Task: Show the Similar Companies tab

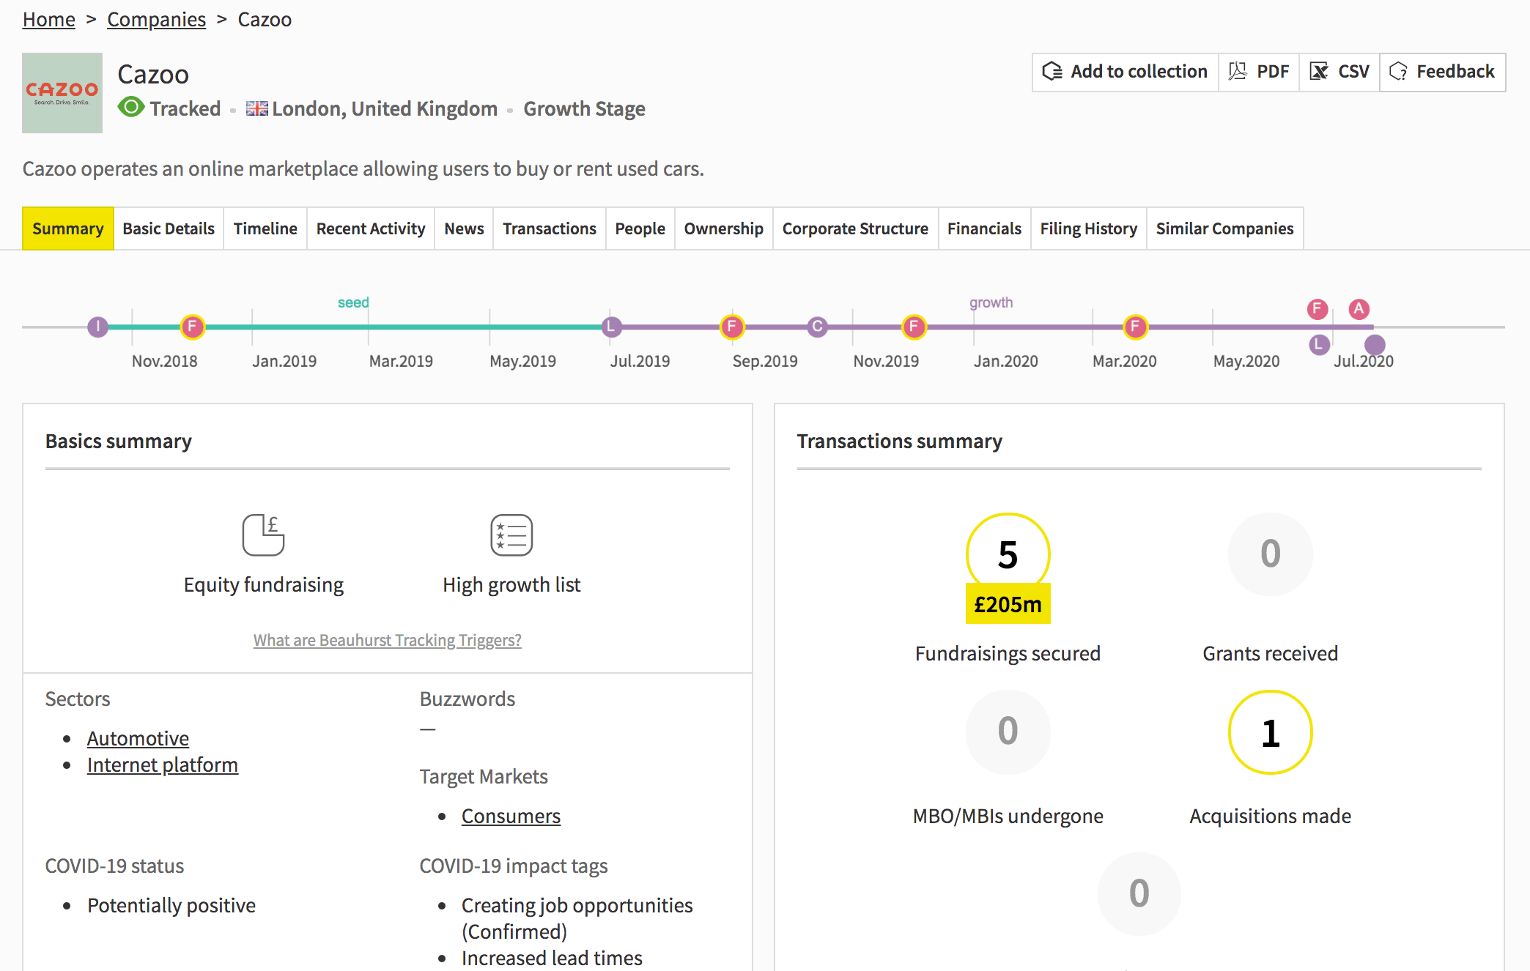Action: coord(1225,228)
